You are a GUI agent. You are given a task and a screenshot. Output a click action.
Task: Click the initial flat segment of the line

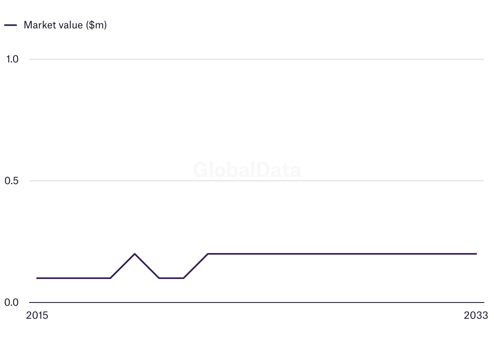click(73, 278)
